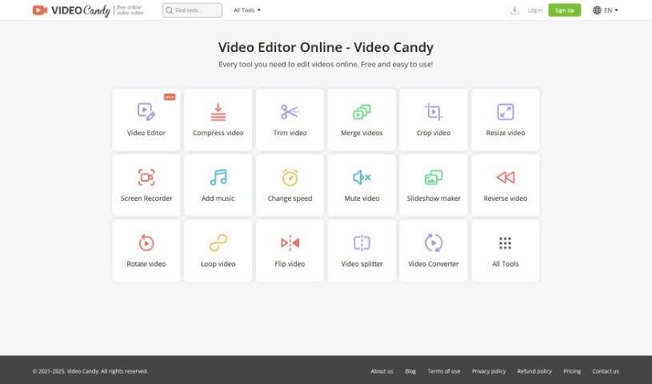The image size is (652, 384).
Task: Click the 'Crop video' label text
Action: click(x=434, y=133)
